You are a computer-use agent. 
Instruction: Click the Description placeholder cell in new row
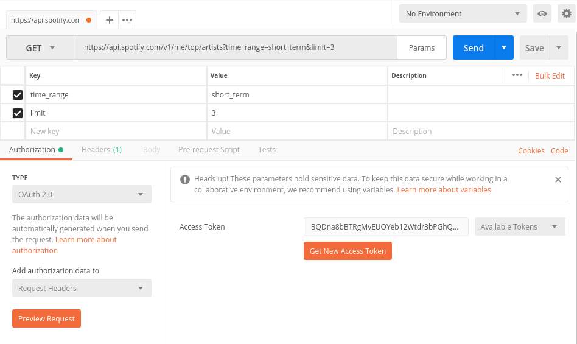coord(481,131)
